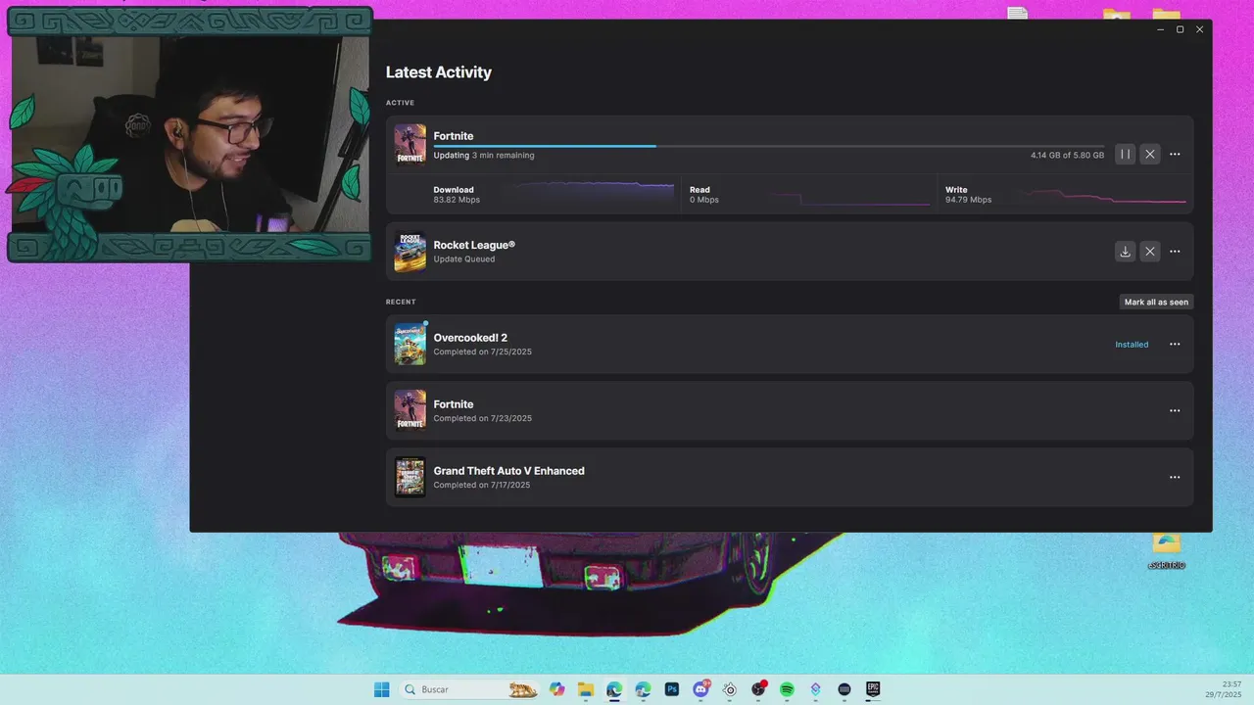
Task: Open Rocket League more options menu
Action: tap(1175, 252)
